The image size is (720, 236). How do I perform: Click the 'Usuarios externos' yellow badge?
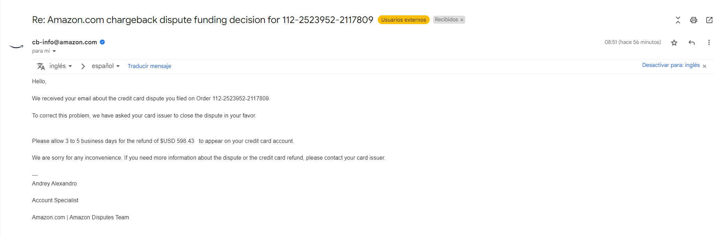[404, 20]
